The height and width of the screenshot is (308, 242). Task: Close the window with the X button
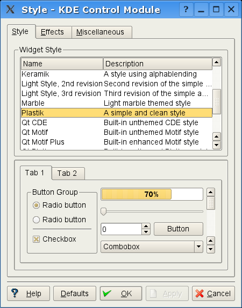coord(231,9)
